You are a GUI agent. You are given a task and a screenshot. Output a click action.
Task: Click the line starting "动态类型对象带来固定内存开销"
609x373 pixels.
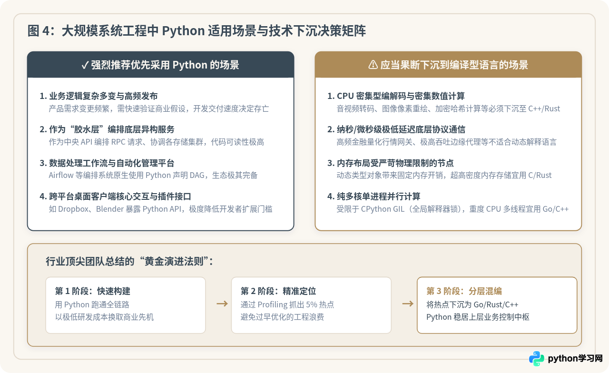pos(444,175)
